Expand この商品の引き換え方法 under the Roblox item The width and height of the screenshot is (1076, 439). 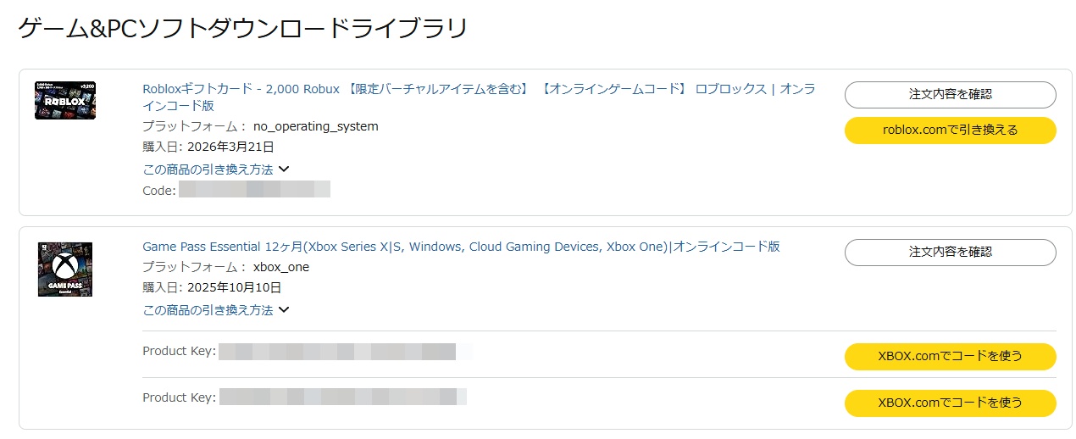pos(216,169)
